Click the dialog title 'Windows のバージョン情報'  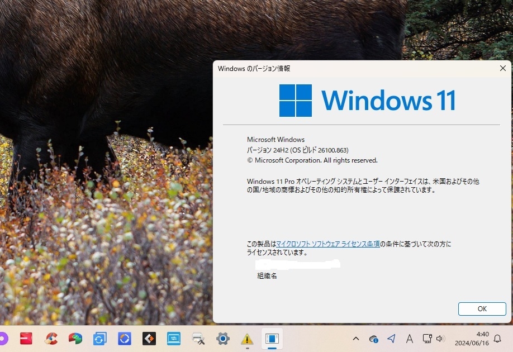click(254, 68)
